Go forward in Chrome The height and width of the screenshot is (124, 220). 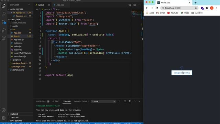pos(152,8)
